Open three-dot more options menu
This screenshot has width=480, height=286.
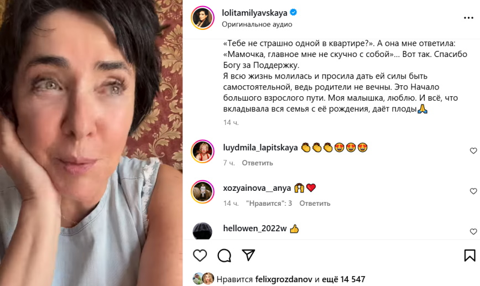click(468, 18)
